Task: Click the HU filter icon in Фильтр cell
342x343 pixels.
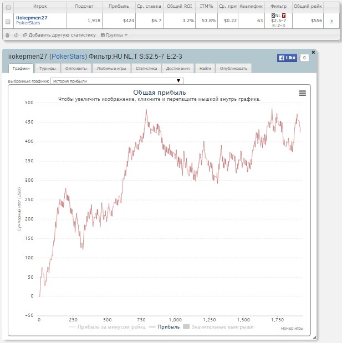Action: [x=273, y=16]
